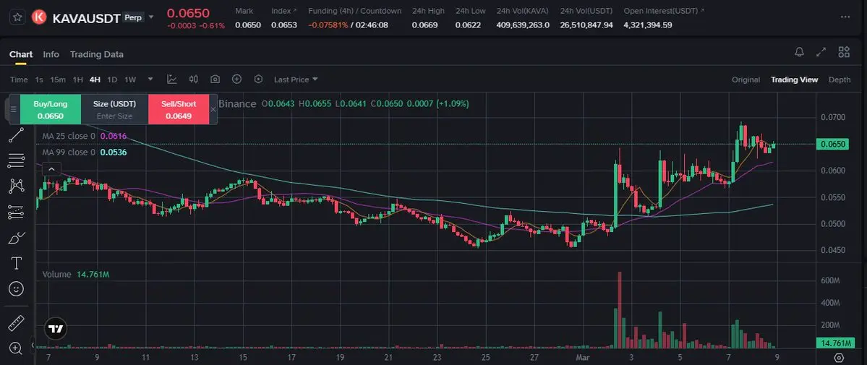Select the pattern drawing tool
This screenshot has height=365, width=867.
coord(16,186)
